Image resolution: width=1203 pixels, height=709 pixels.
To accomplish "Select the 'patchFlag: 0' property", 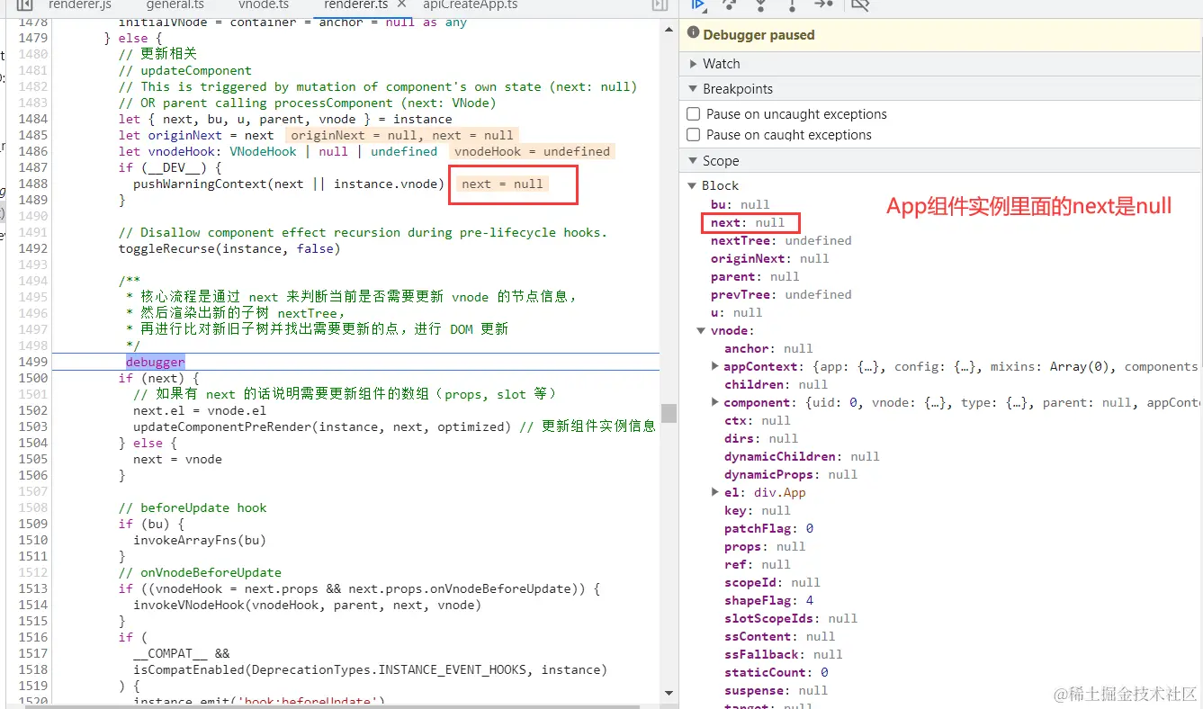I will click(x=769, y=528).
